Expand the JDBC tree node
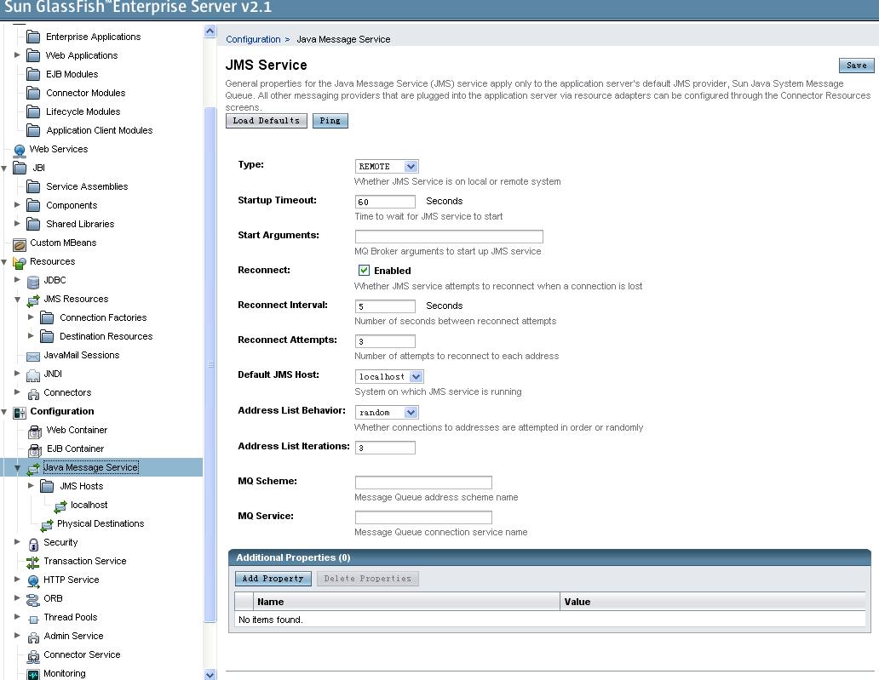The image size is (879, 680). [x=17, y=279]
